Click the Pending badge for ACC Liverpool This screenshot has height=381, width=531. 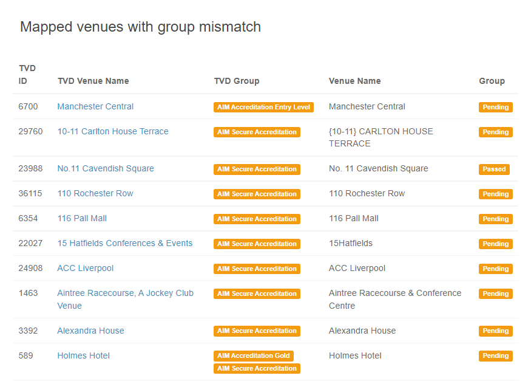[x=495, y=269]
